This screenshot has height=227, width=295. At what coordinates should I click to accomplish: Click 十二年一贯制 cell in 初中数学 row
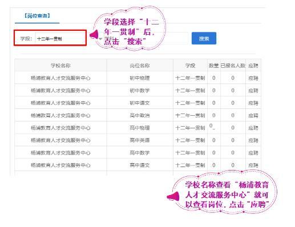tap(190, 91)
